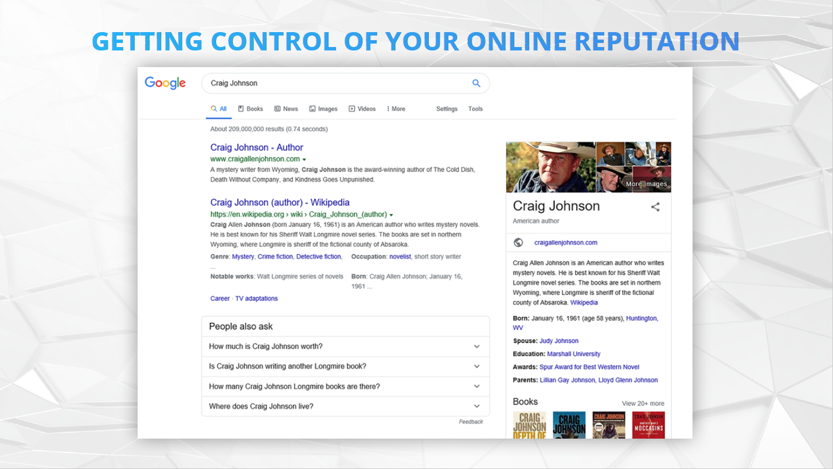
Task: Open Craig Johnson (author) - Wikipedia result
Action: coord(280,202)
